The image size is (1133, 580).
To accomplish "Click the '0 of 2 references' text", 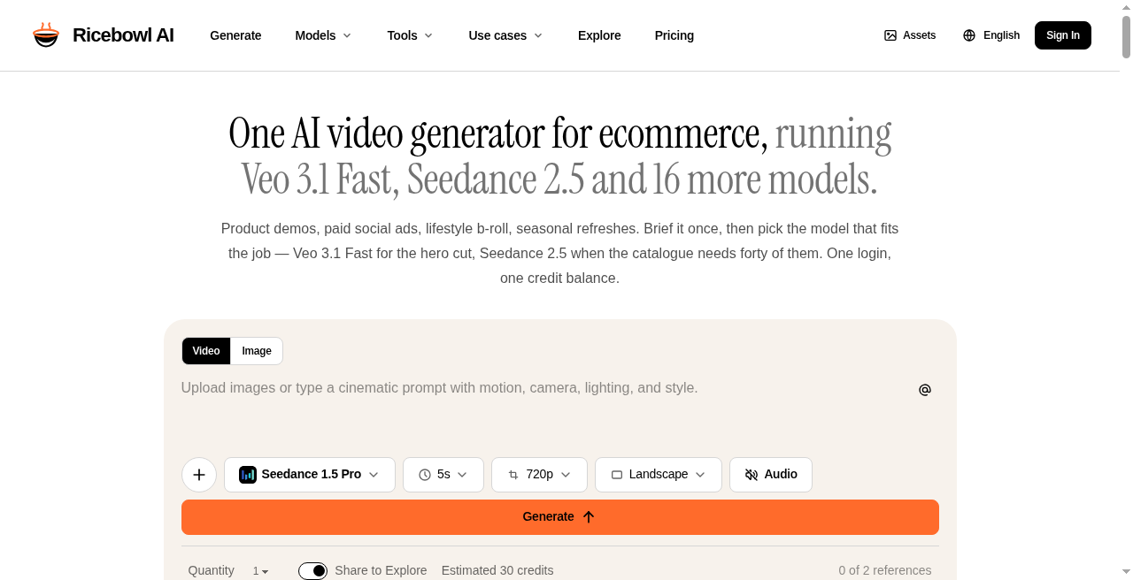I will (x=885, y=571).
